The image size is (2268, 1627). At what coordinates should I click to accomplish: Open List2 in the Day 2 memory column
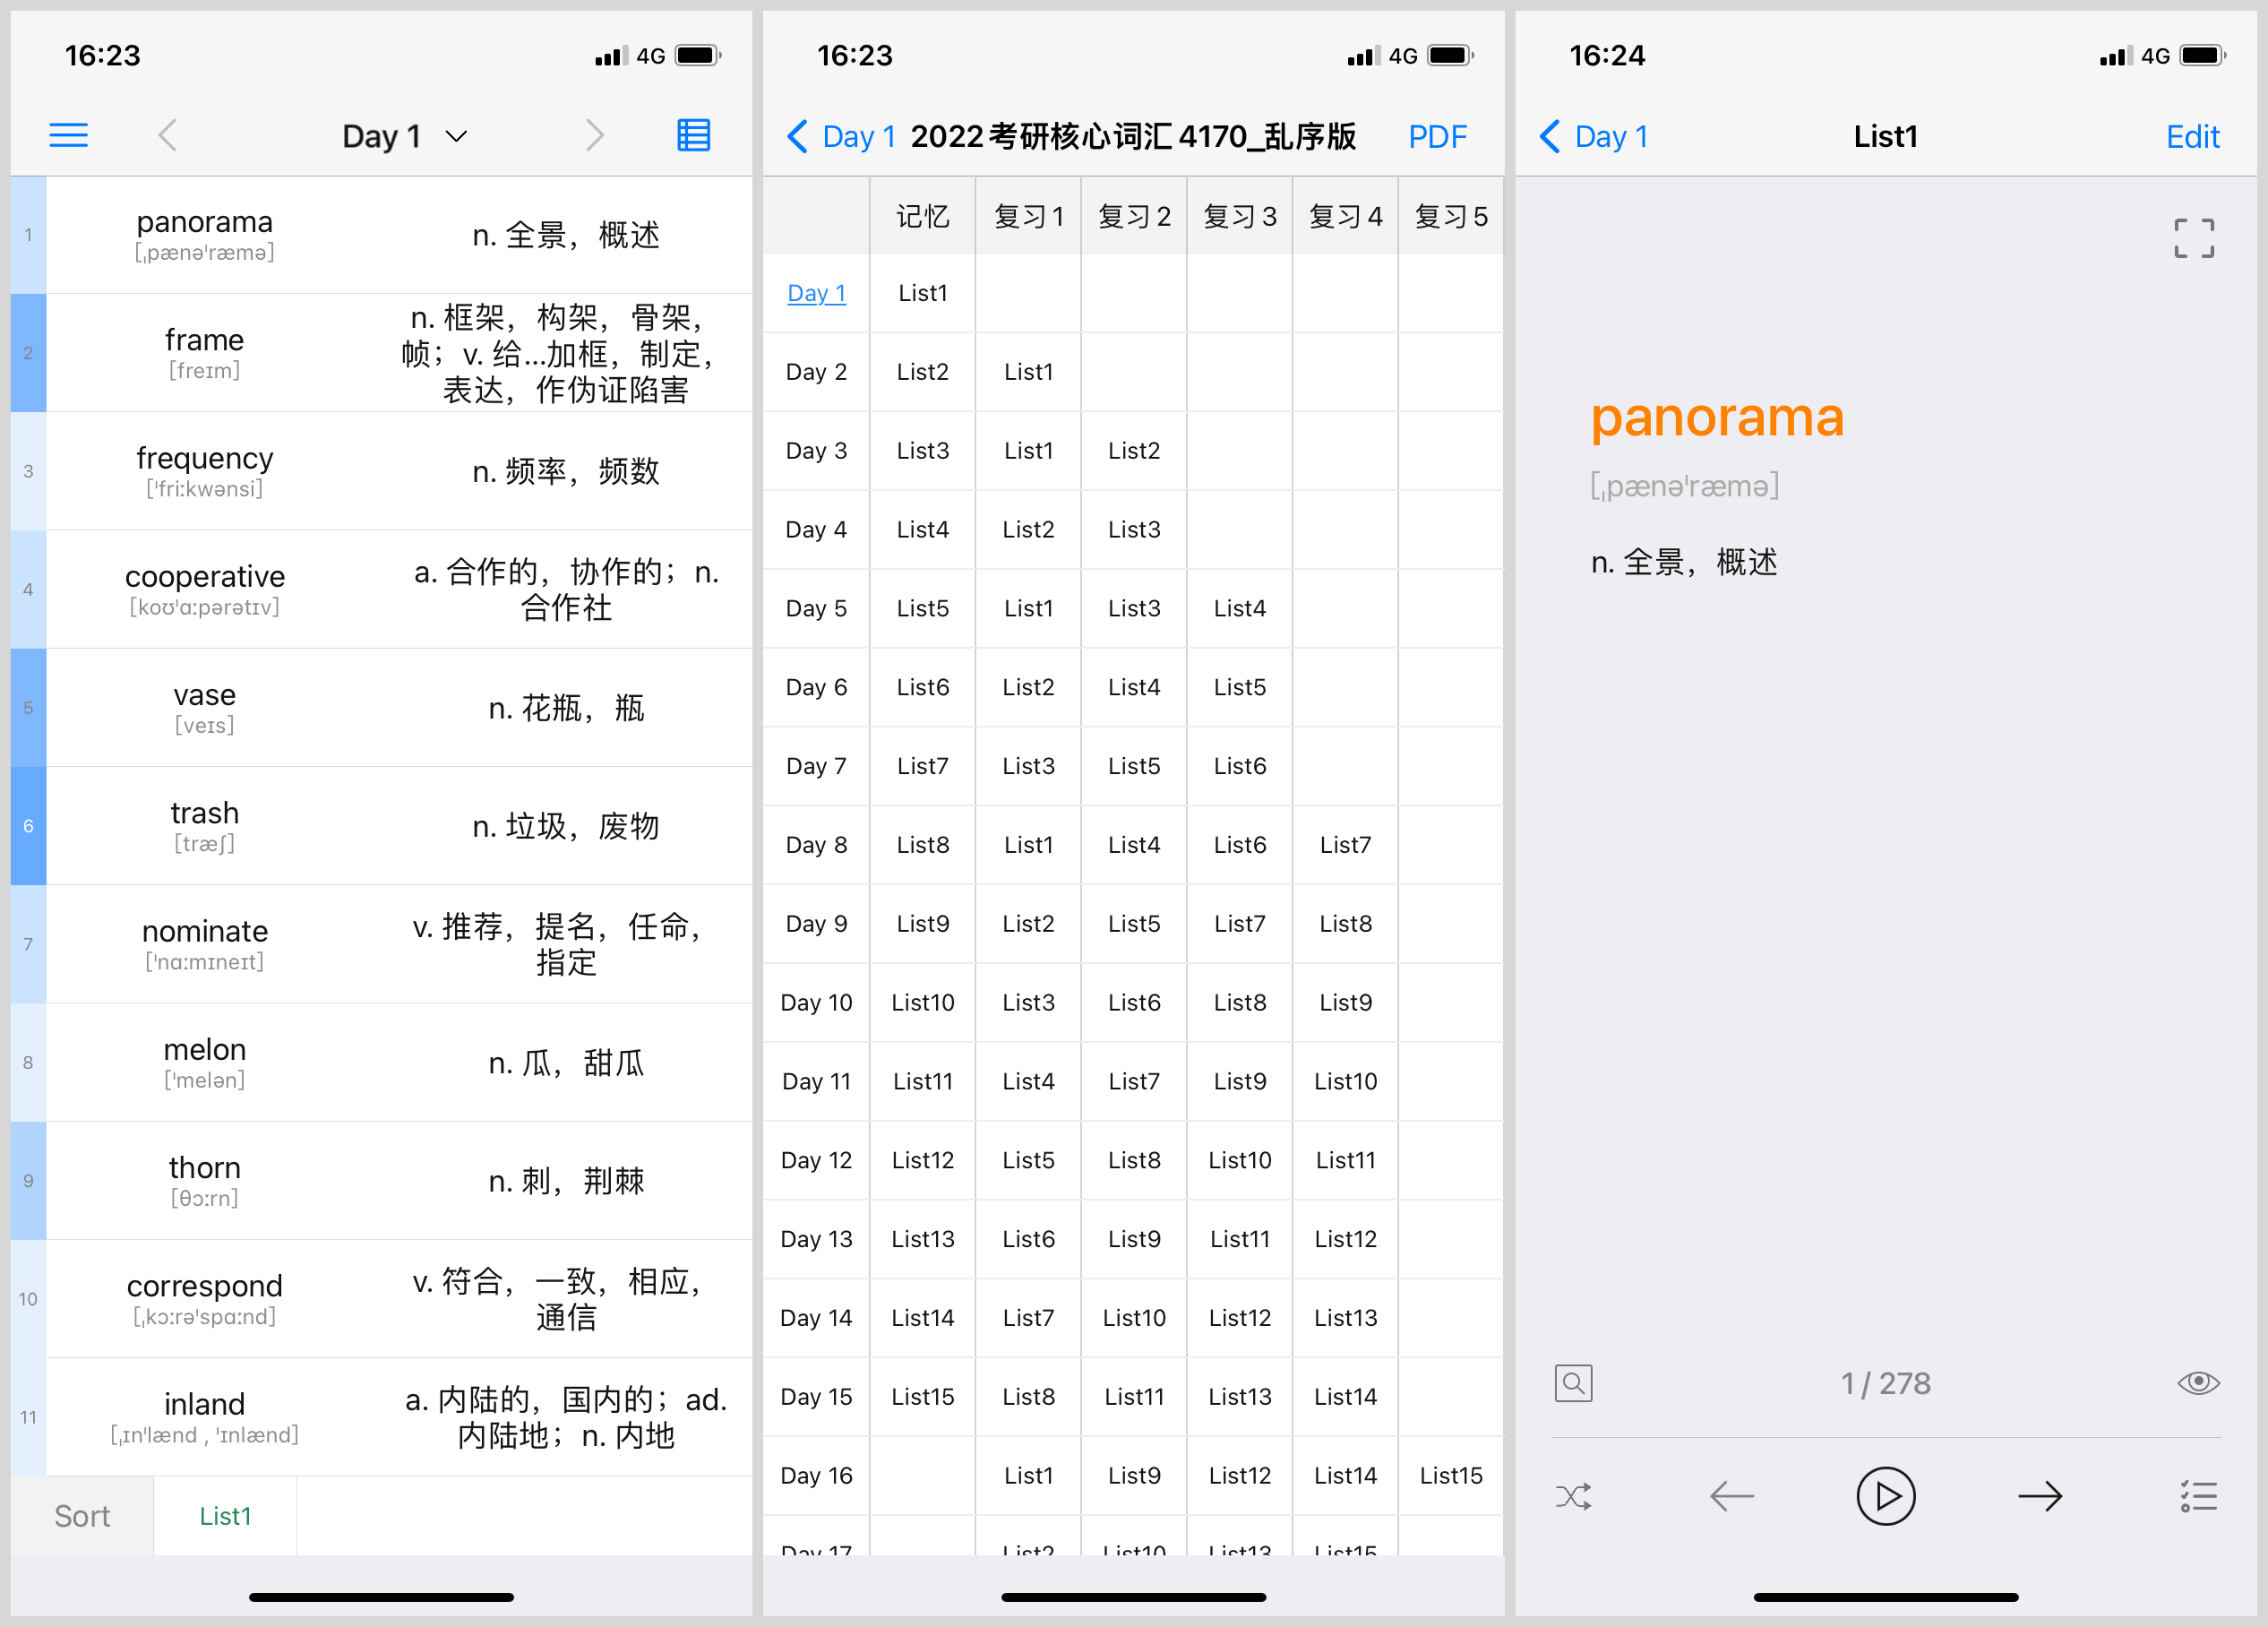coord(922,372)
